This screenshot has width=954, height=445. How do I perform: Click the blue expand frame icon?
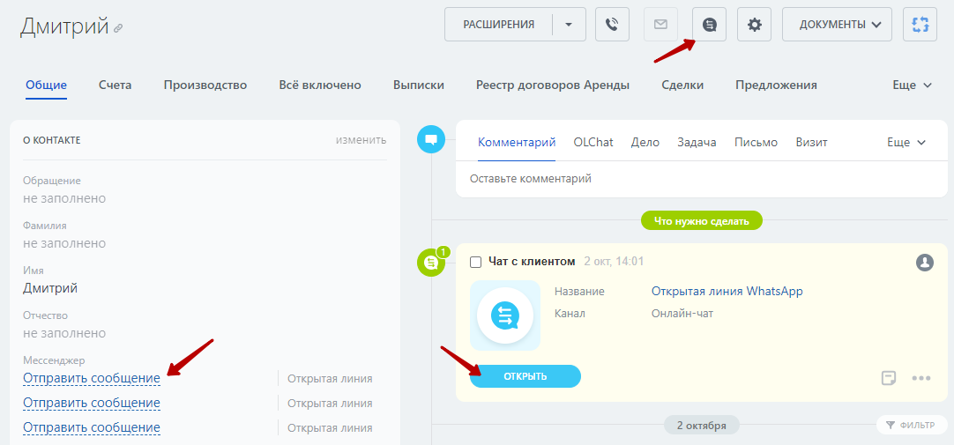click(920, 25)
